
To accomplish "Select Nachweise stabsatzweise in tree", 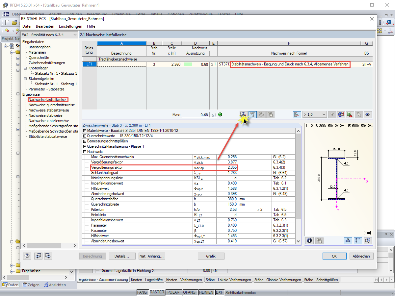I will pos(49,110).
